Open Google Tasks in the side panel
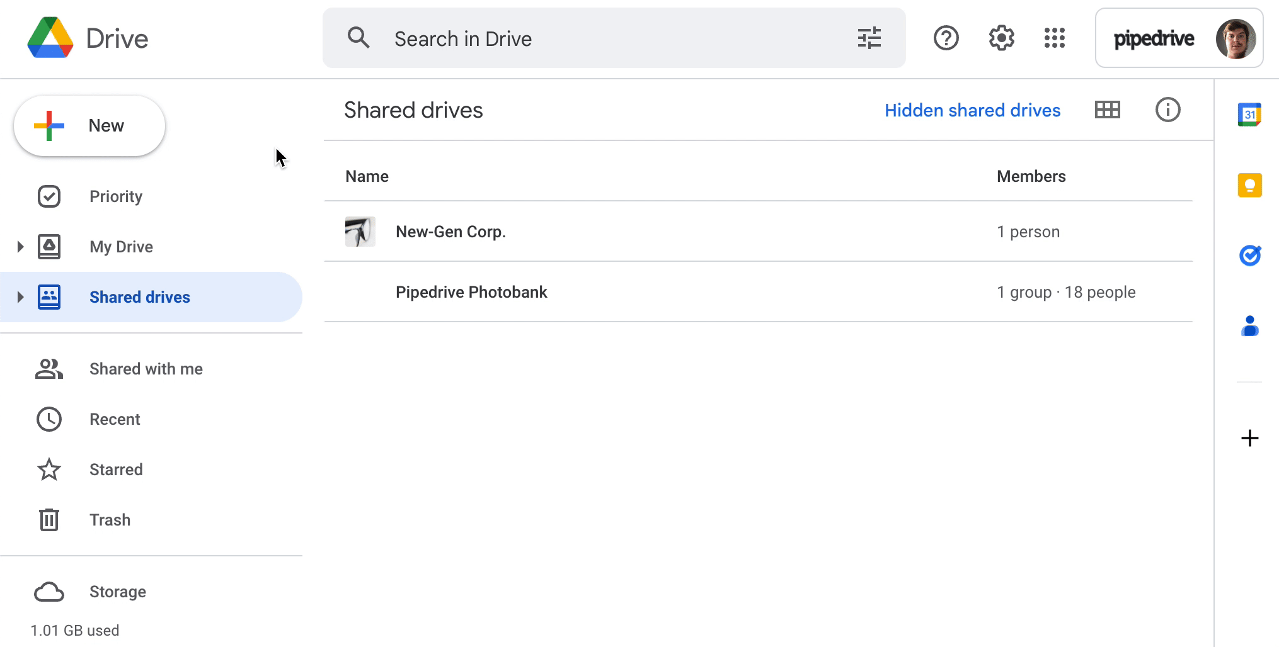 1250,256
